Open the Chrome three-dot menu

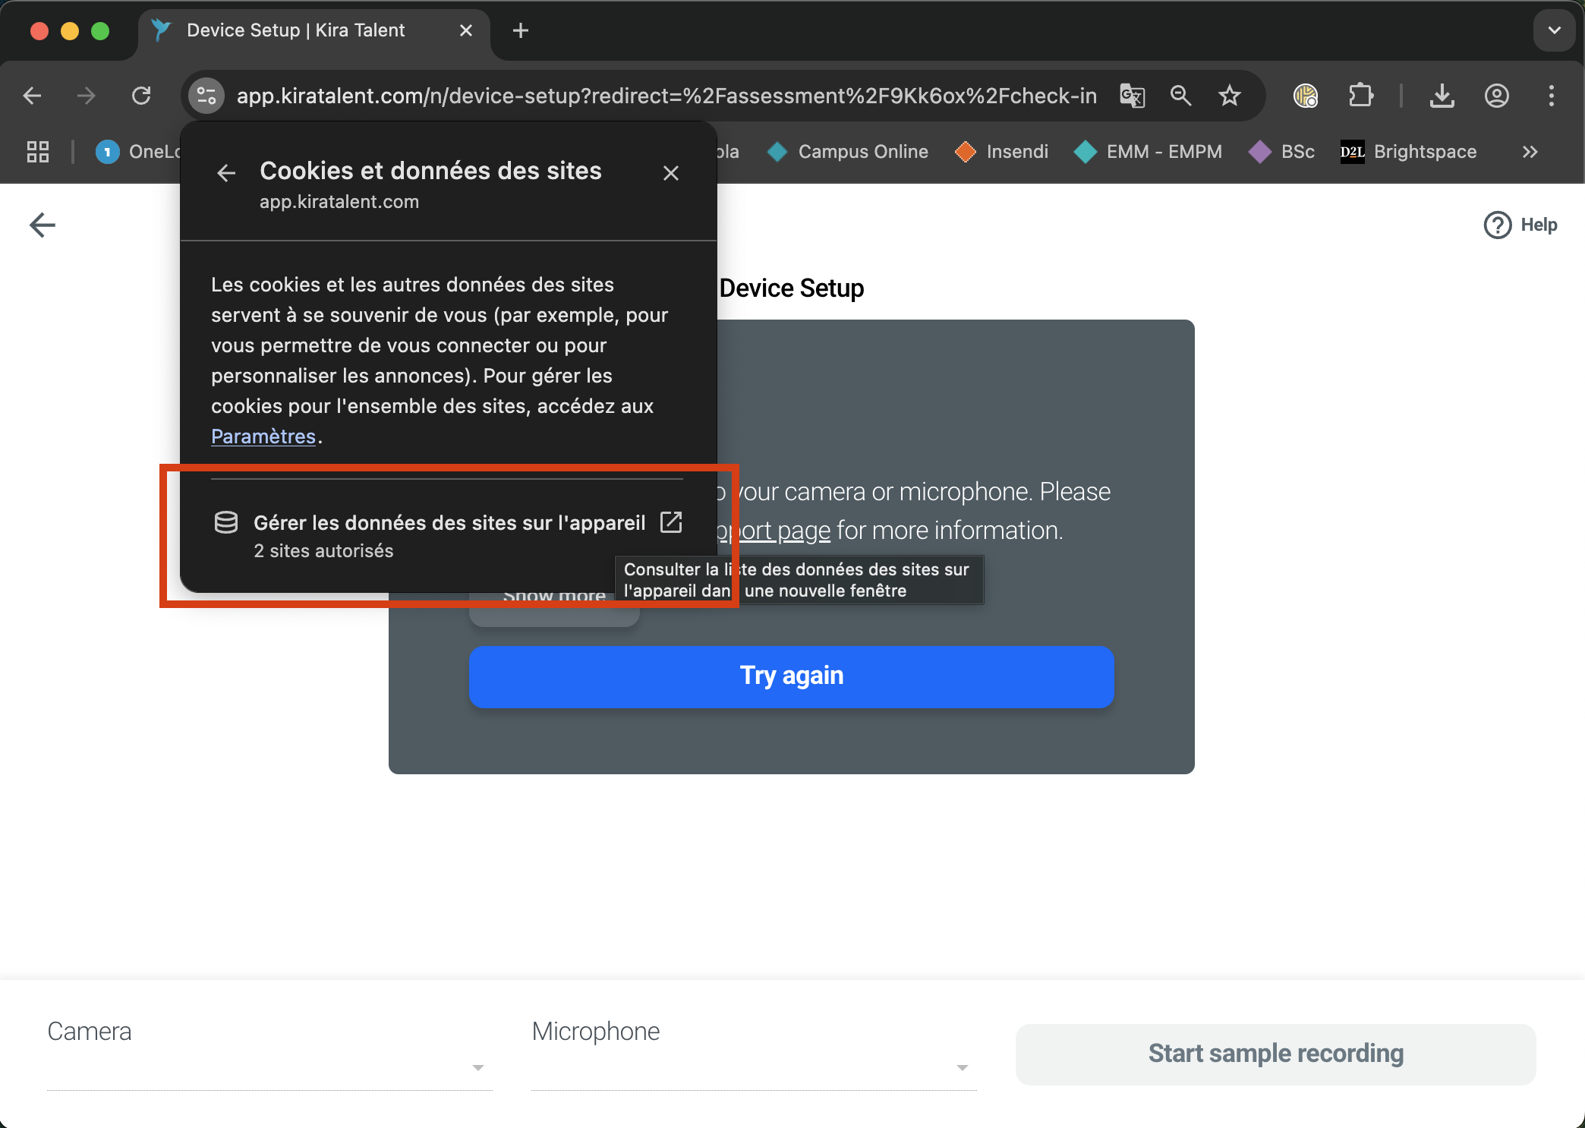click(x=1551, y=96)
